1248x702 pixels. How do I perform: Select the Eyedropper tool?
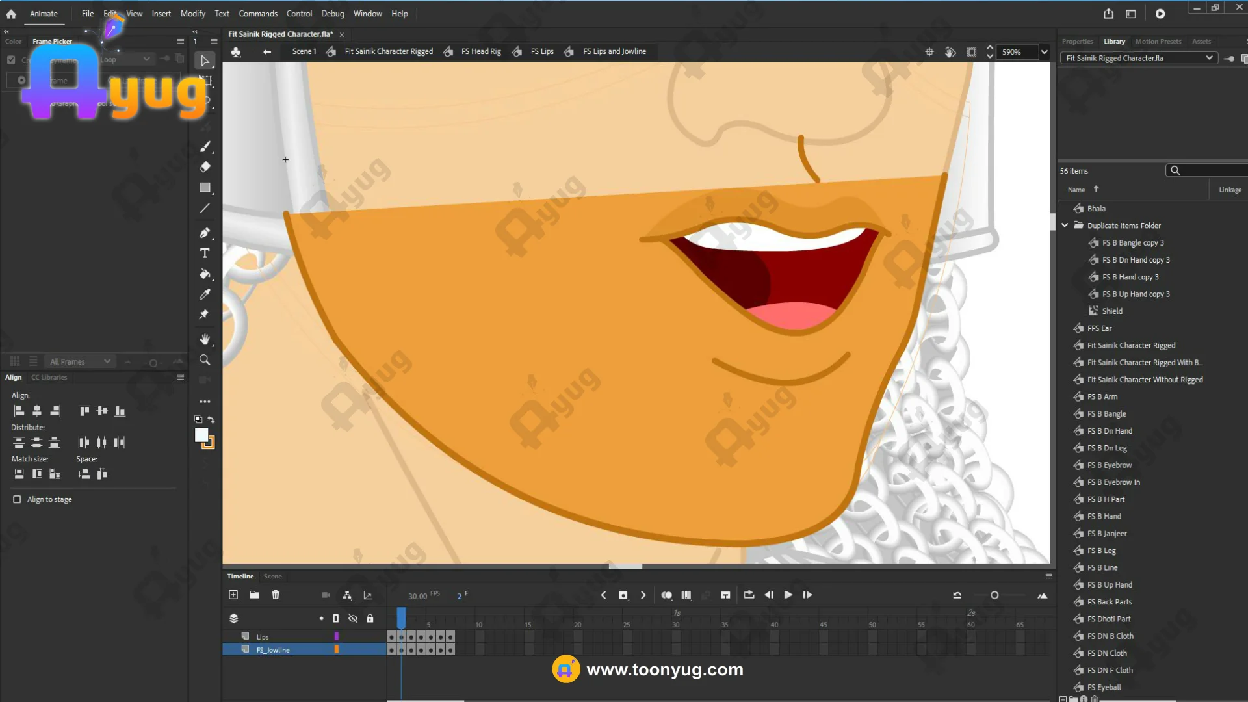205,294
